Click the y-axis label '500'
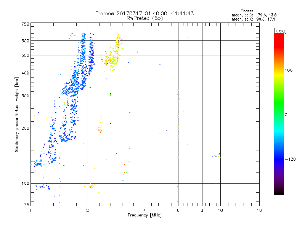The height and width of the screenshot is (229, 305). coord(25,55)
